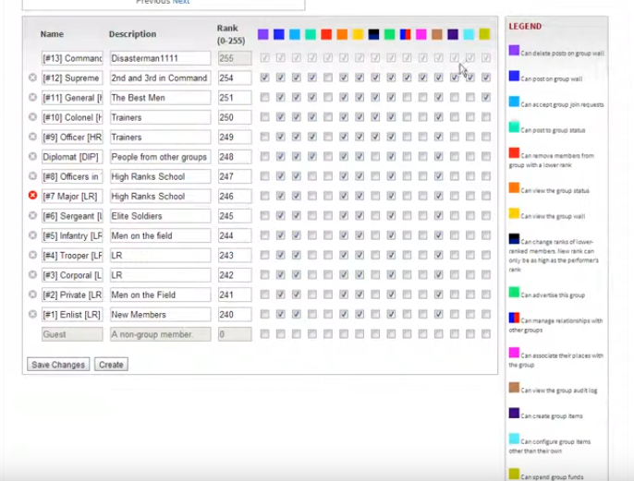Edit the 'The Best Men' description field
Viewport: 634px width, 481px height.
(x=160, y=98)
